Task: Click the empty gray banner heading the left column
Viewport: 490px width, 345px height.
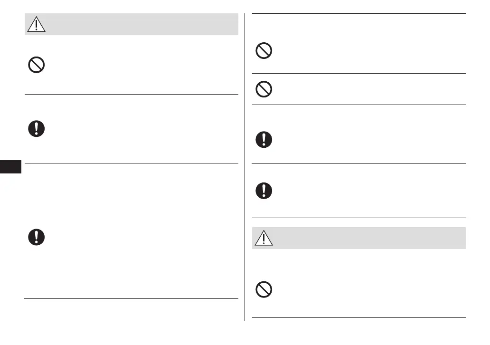Action: coord(142,24)
